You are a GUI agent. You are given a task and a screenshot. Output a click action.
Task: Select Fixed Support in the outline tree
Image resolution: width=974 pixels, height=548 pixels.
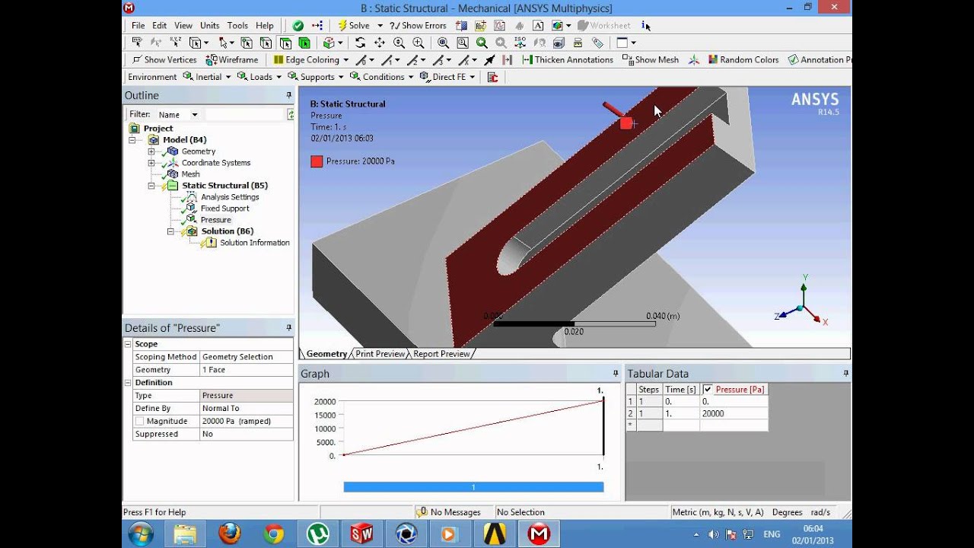(x=224, y=209)
